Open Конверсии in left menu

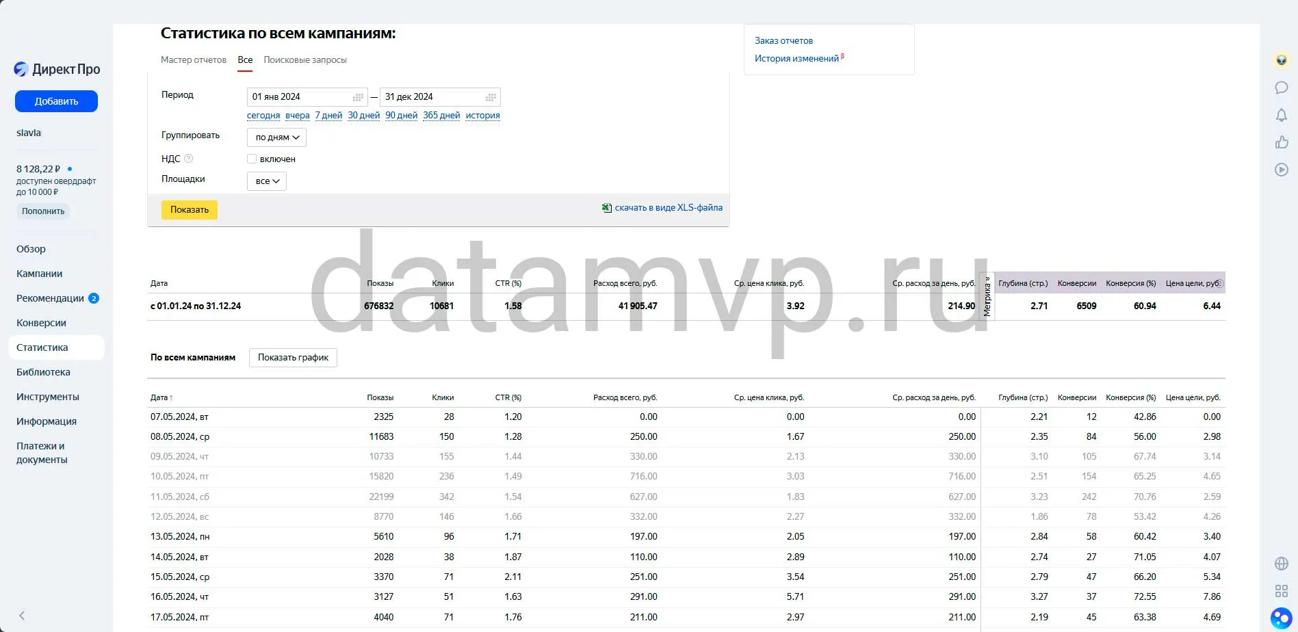pos(41,323)
